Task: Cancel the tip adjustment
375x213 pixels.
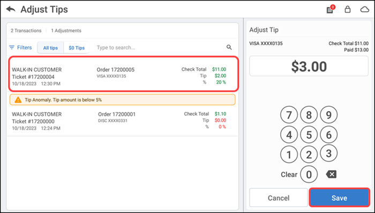Action: click(x=279, y=197)
